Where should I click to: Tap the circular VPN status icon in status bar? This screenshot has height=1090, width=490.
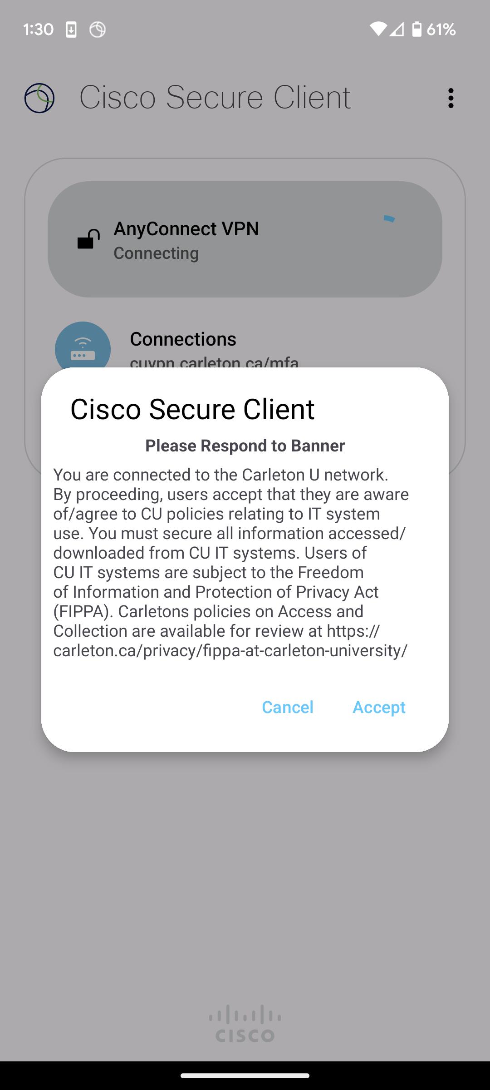98,30
